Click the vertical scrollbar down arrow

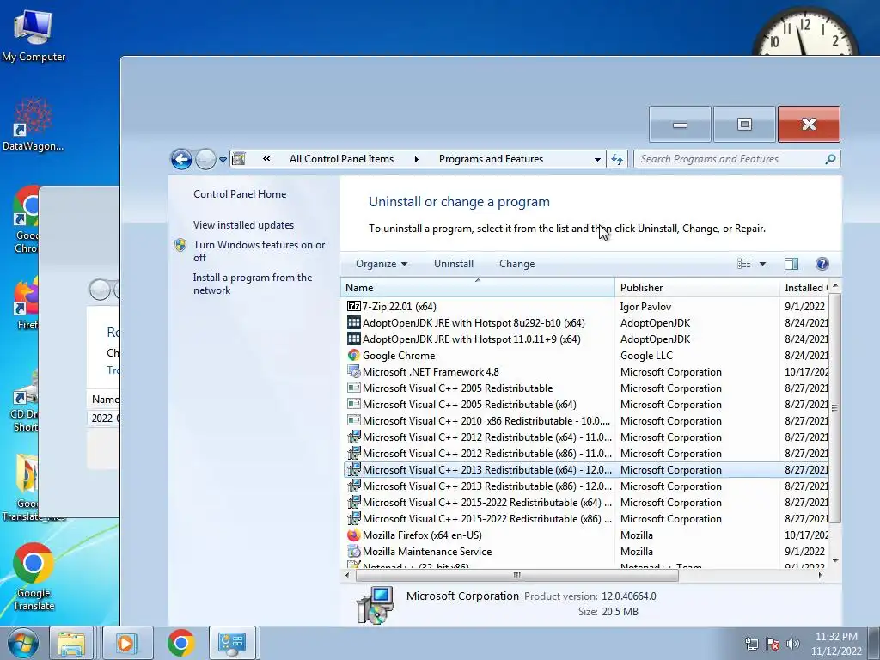point(835,560)
